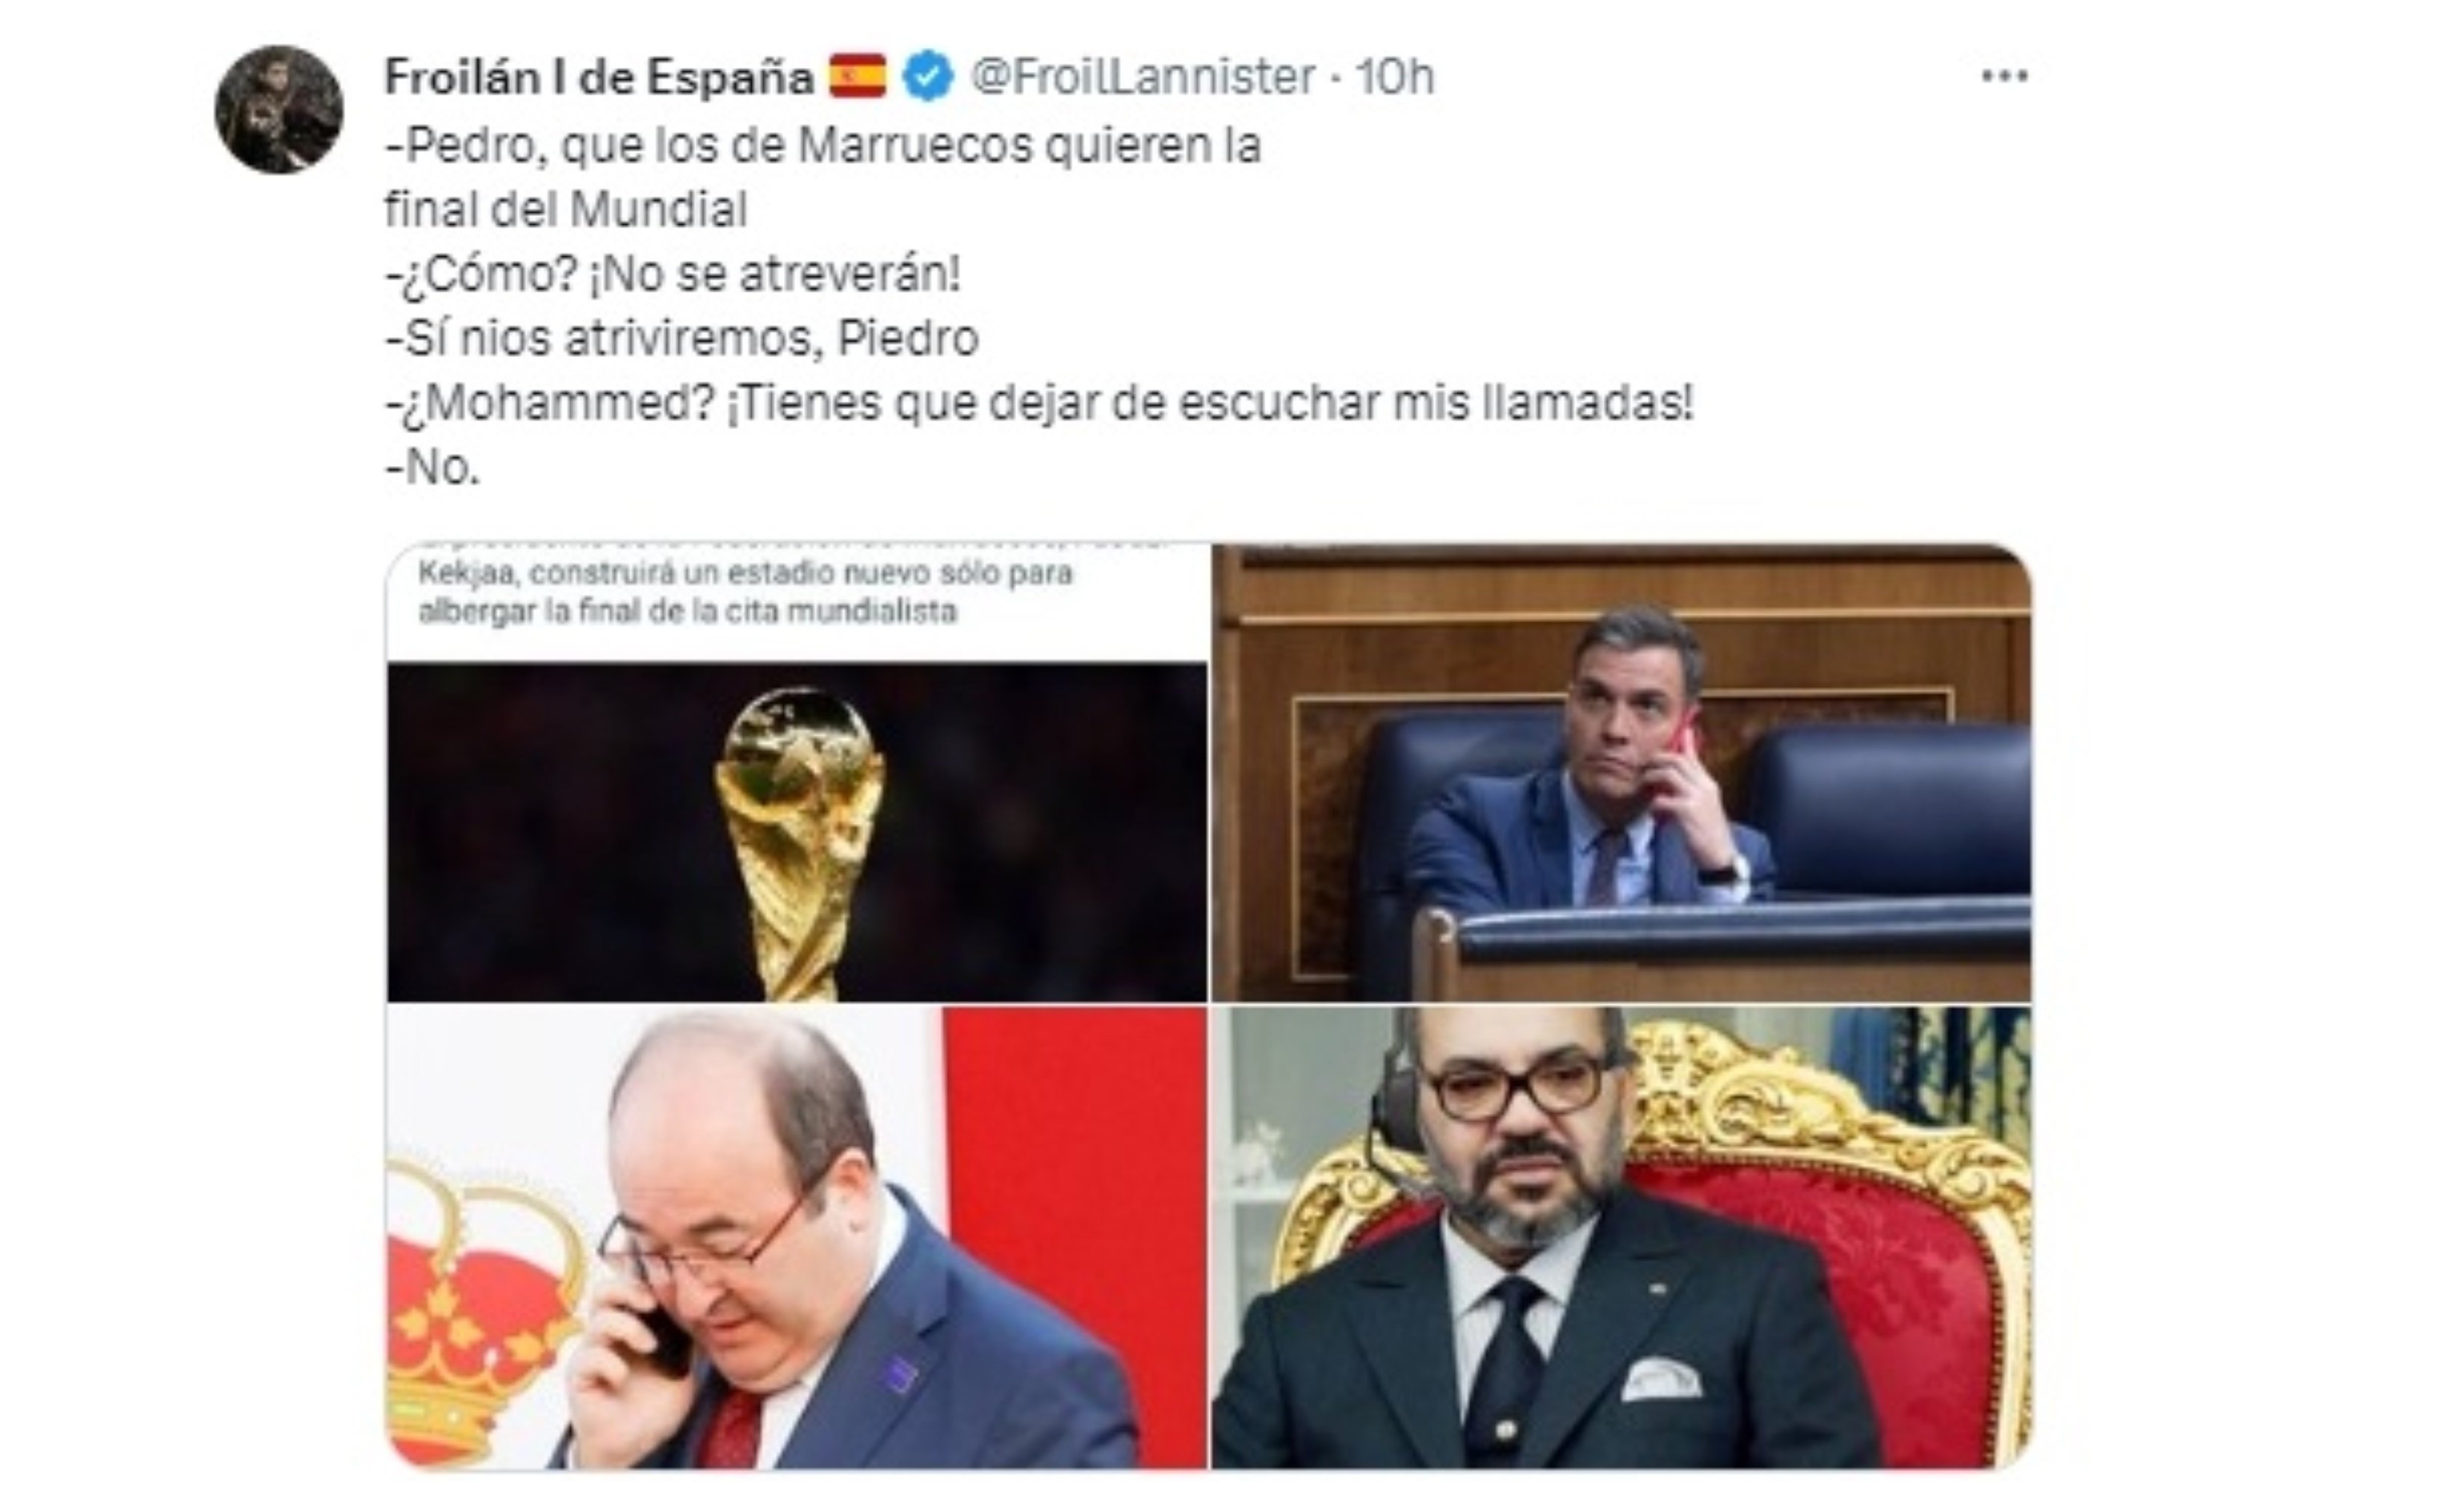Open tweet permalink via the "10h" timestamp
Image resolution: width=2439 pixels, height=1512 pixels.
point(1395,77)
